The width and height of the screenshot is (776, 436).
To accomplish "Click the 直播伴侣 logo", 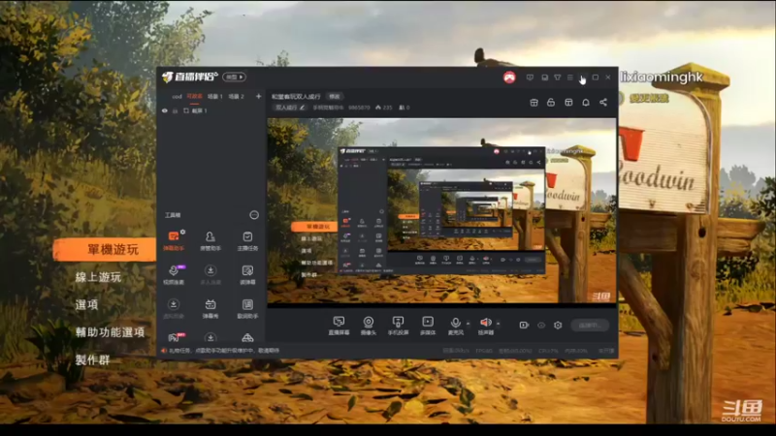I will pos(190,78).
